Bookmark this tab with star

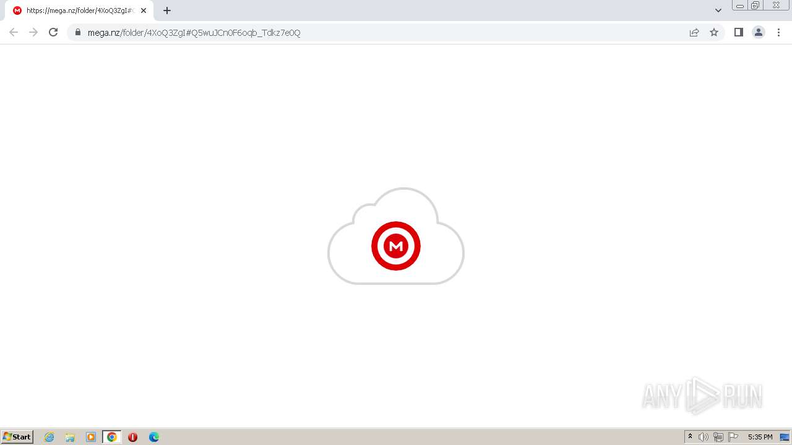click(x=714, y=32)
